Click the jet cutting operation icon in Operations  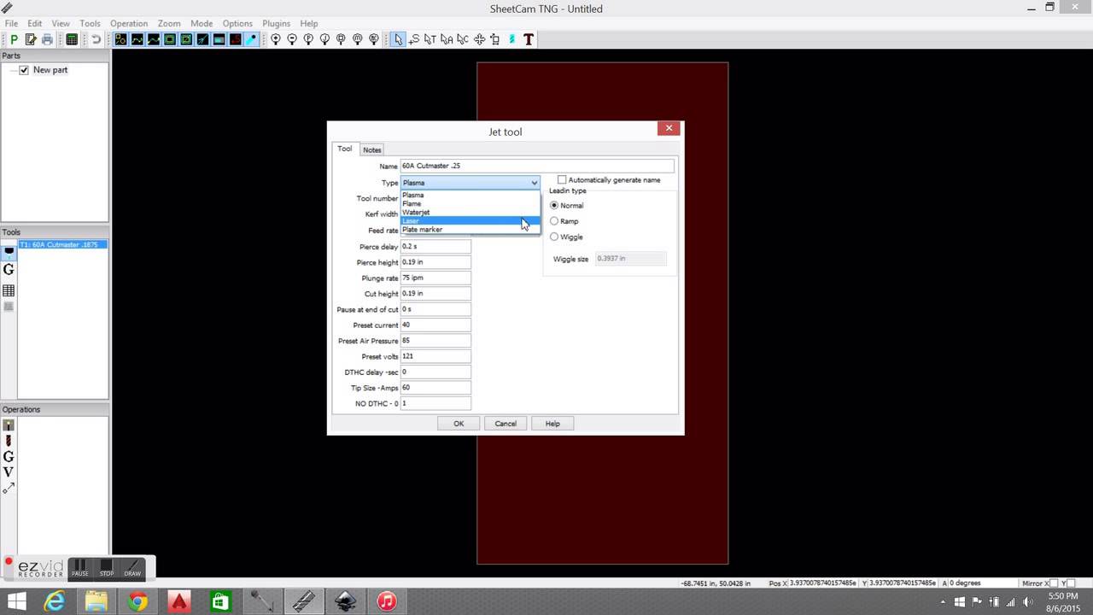tap(9, 425)
